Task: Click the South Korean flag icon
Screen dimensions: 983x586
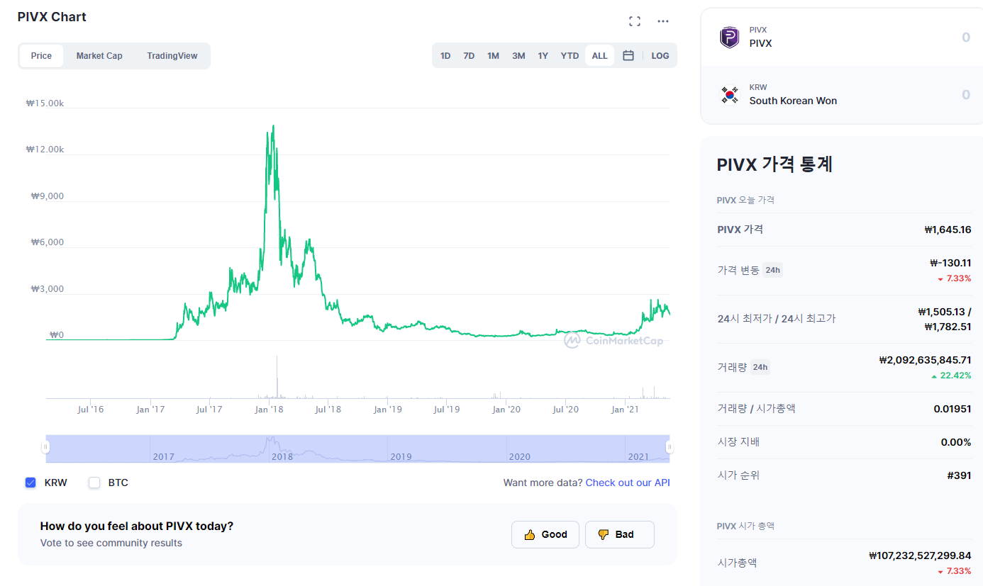Action: pos(729,94)
